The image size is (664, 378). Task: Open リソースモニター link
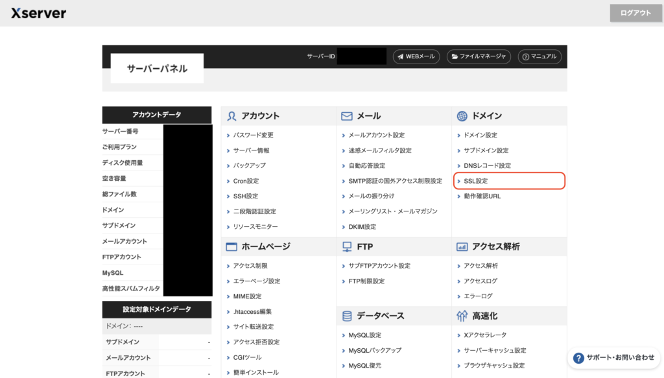click(255, 227)
